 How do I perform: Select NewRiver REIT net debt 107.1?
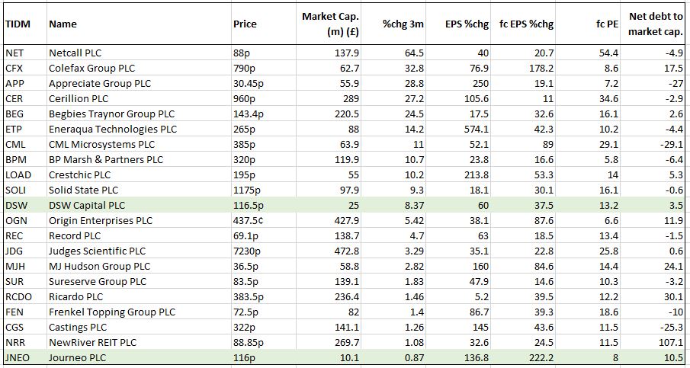point(669,342)
